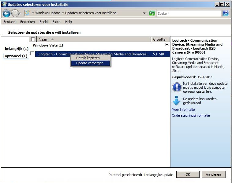
Task: Switch to the 'belangrijk (1)' tab
Action: click(x=17, y=49)
